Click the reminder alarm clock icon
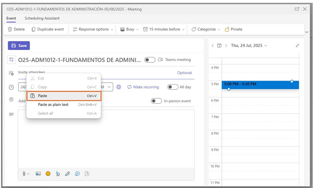Image resolution: width=313 pixels, height=188 pixels. [145, 29]
